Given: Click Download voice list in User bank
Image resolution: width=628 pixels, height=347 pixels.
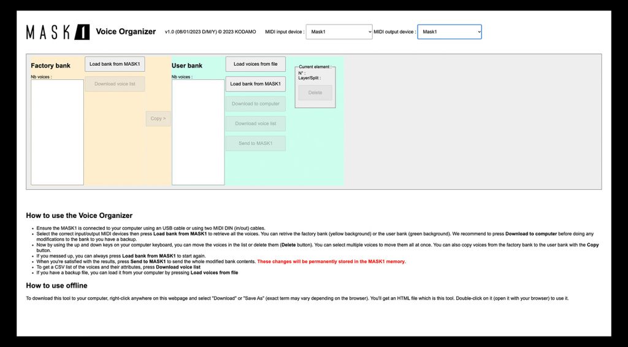Looking at the screenshot, I should pyautogui.click(x=255, y=123).
